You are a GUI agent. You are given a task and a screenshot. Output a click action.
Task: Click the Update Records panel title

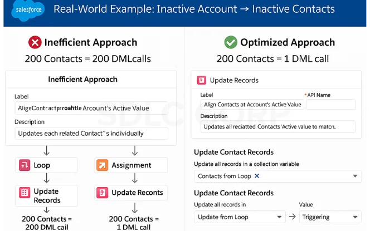pyautogui.click(x=234, y=80)
